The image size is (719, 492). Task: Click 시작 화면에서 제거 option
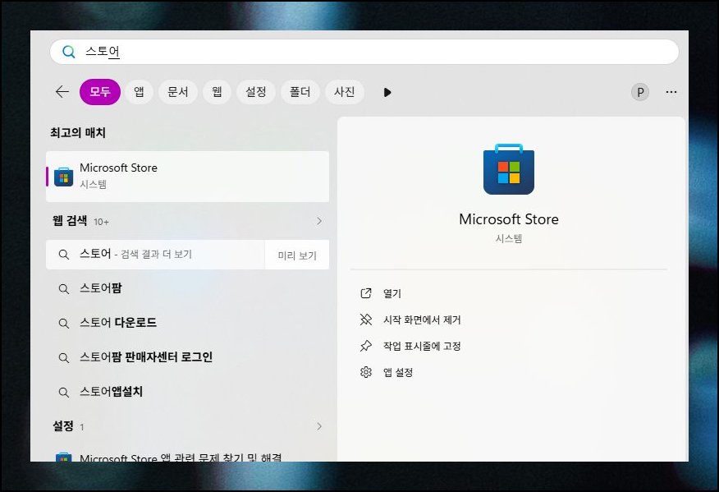[x=422, y=320]
